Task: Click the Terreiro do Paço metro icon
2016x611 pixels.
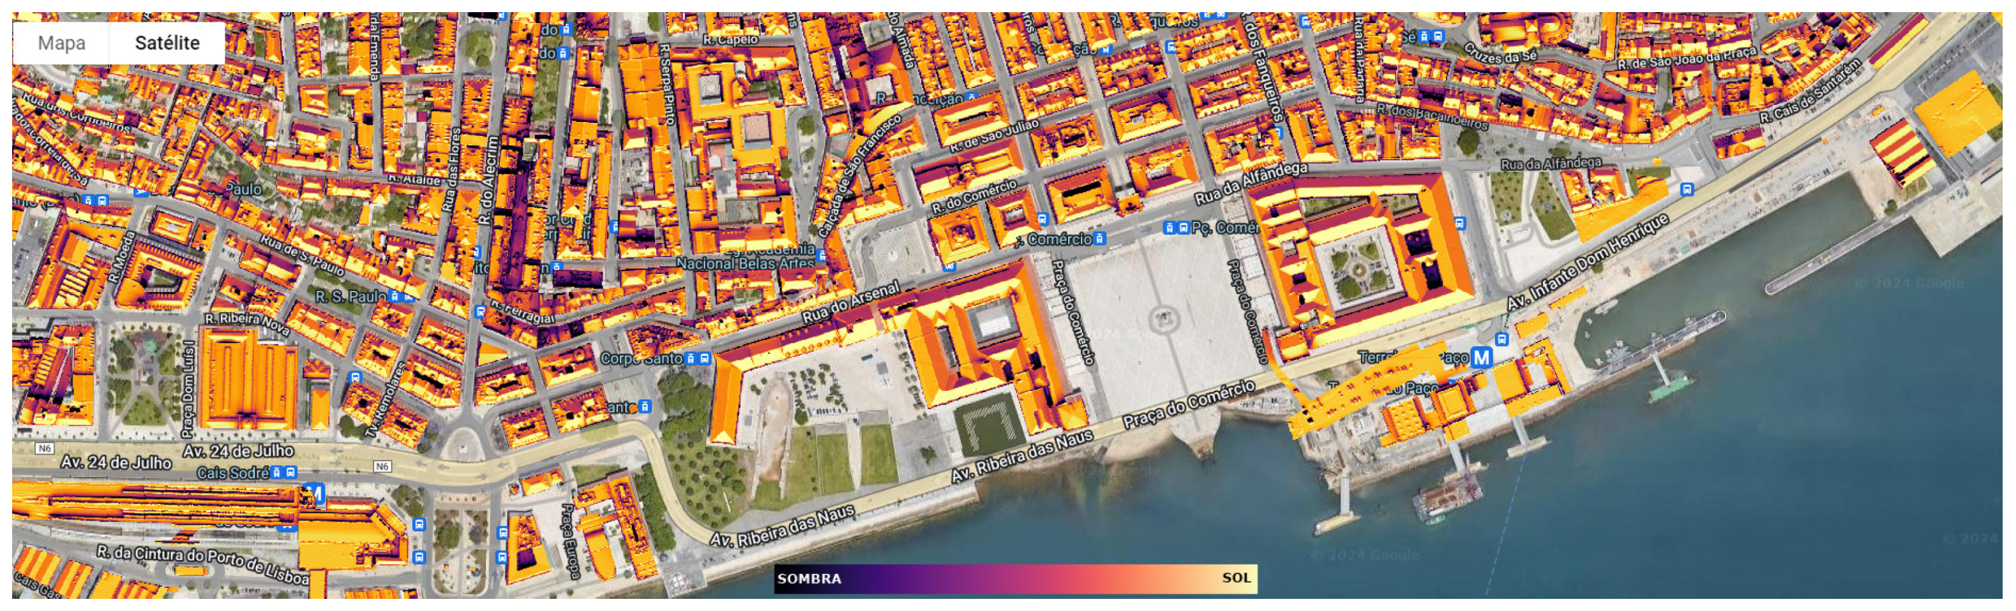Action: tap(1480, 358)
